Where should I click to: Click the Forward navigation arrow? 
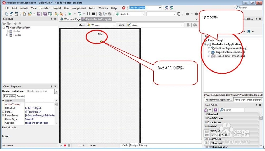coord(196,14)
